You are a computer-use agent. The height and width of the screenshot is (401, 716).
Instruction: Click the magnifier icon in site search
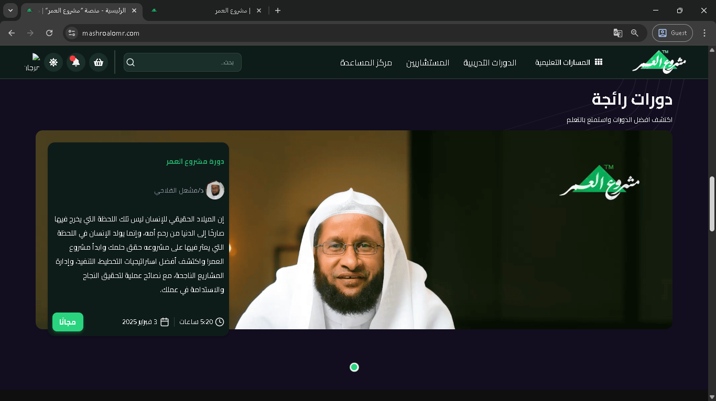(131, 62)
